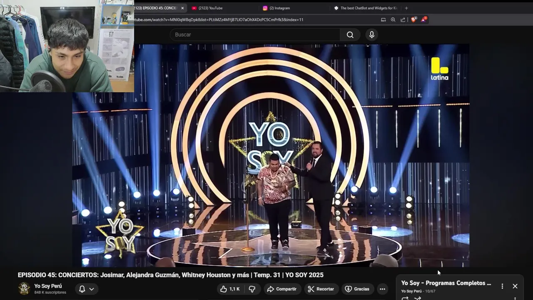Click the 848 K suscriptores text
533x300 pixels.
[x=50, y=292]
